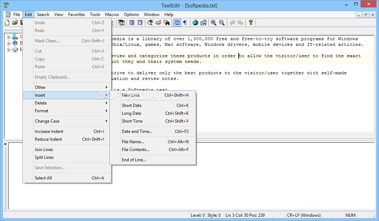Click the globe web browser icon
Image resolution: width=379 pixels, height=221 pixels.
tap(195, 23)
